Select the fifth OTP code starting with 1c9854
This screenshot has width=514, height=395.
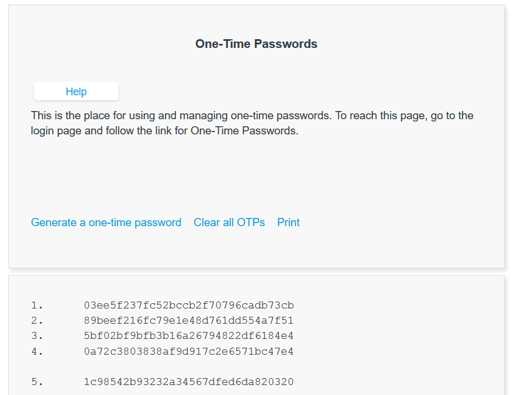pyautogui.click(x=188, y=382)
